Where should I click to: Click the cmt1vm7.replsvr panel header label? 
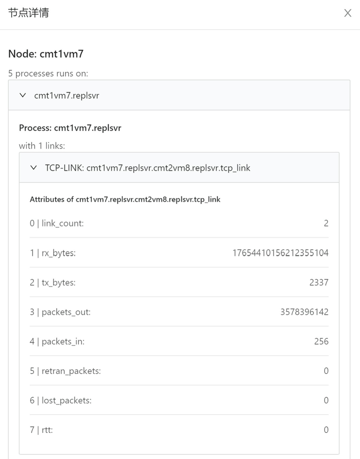point(67,96)
